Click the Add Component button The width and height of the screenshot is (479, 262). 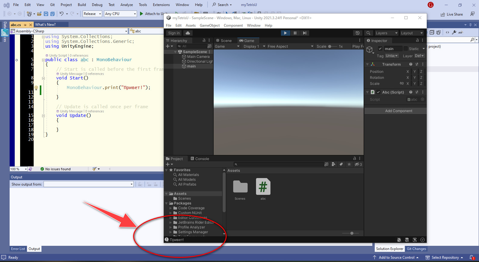395,111
